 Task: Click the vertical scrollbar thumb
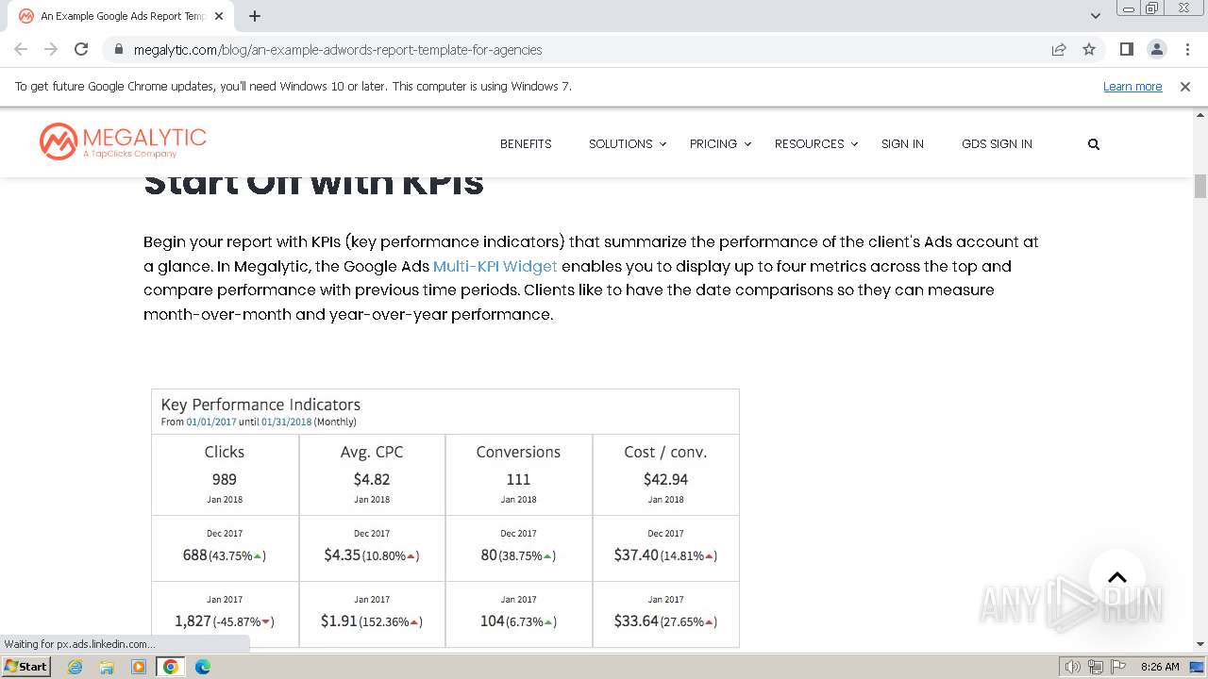pos(1200,186)
